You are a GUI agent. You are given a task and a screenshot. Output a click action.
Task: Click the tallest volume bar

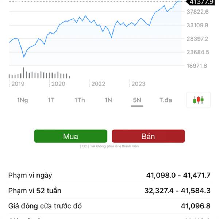[x=24, y=73]
